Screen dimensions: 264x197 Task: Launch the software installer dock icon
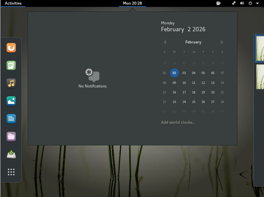(11, 154)
